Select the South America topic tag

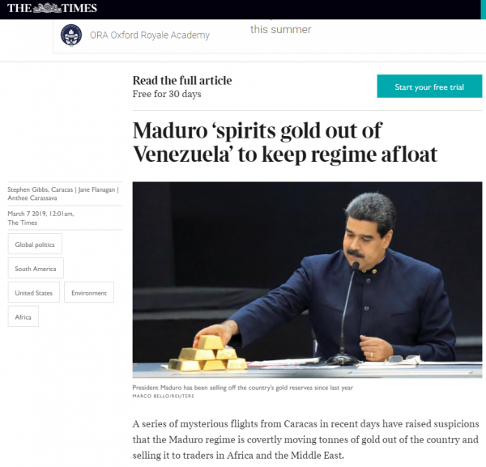[36, 268]
